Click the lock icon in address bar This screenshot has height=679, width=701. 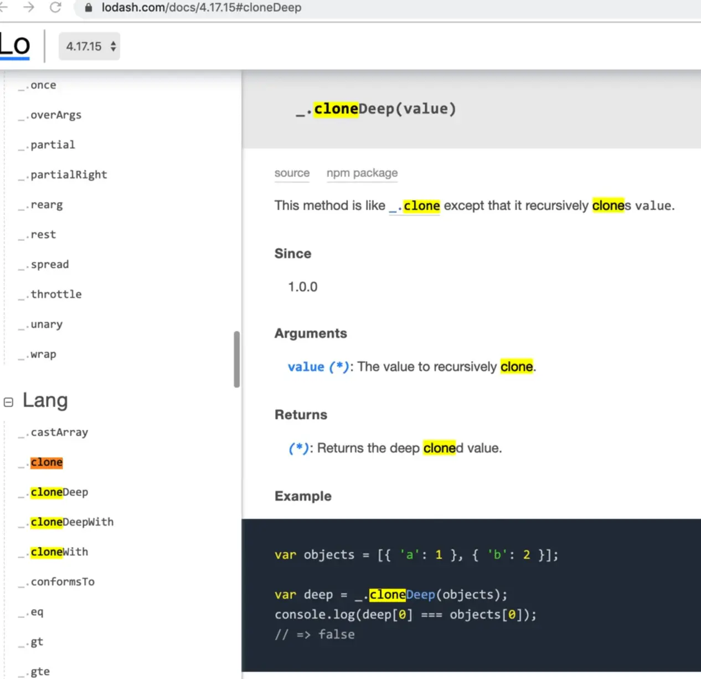(88, 8)
